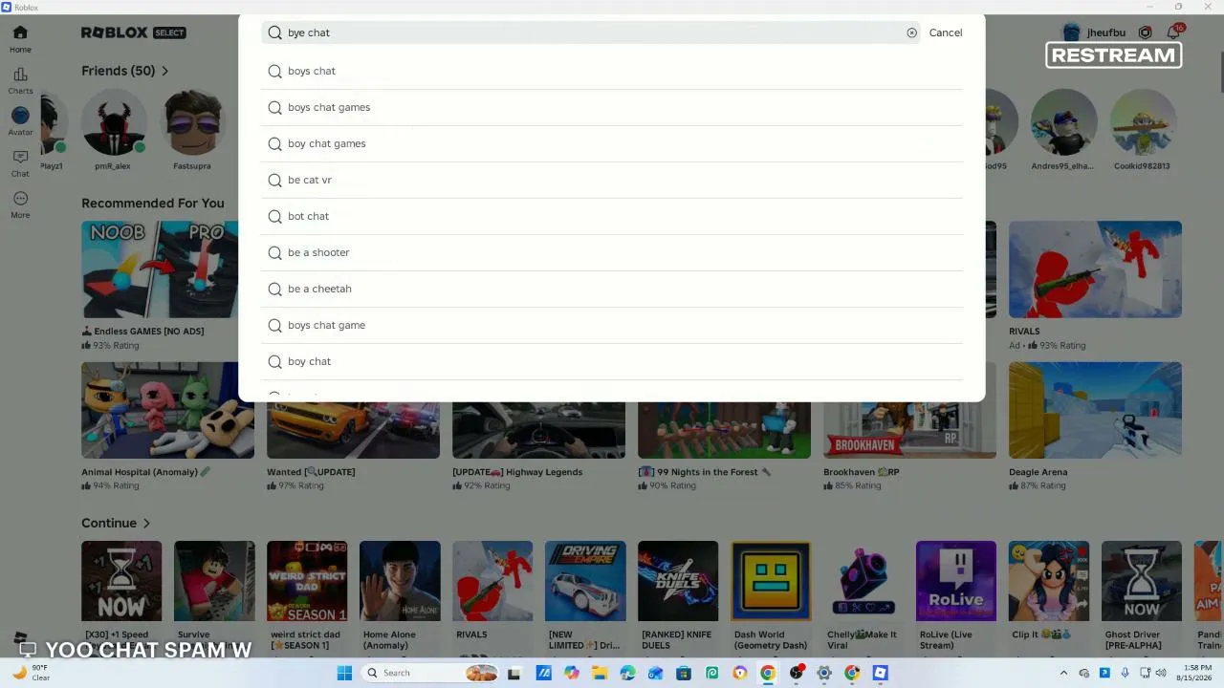Open the Chat sidebar icon
Viewport: 1224px width, 688px height.
point(20,163)
